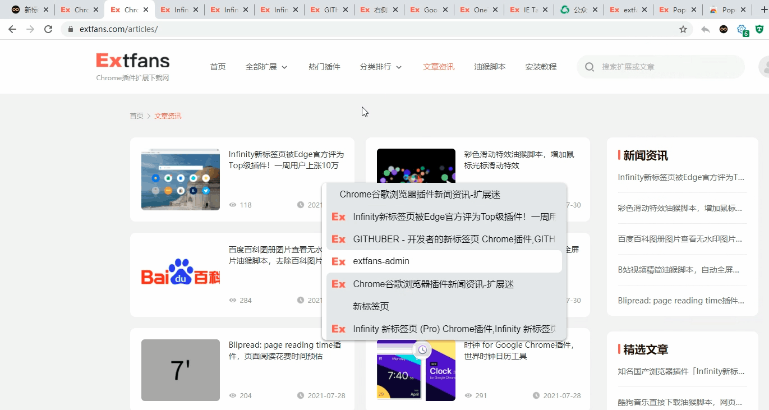Screen dimensions: 769x410
Task: Open the Infinity new tab article thumbnail
Action: [x=181, y=179]
